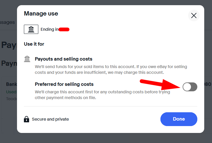Screen dimensions: 212x143
Task: Click the boxed bank account icon
Action: click(31, 29)
